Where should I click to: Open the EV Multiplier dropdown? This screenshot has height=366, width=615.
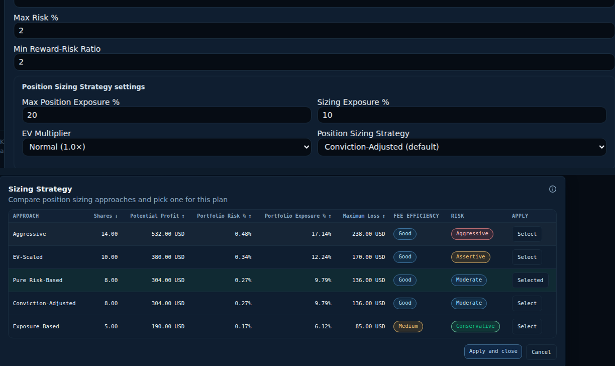(167, 147)
